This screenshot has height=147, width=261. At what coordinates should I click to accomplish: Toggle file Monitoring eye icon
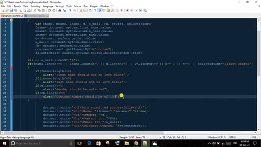click(122, 11)
